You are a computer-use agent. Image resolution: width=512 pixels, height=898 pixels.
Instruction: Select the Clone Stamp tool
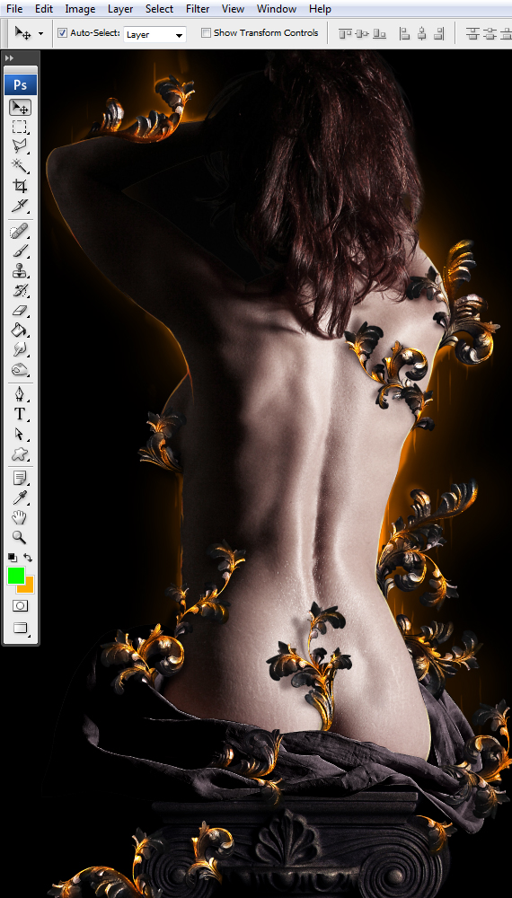[20, 270]
